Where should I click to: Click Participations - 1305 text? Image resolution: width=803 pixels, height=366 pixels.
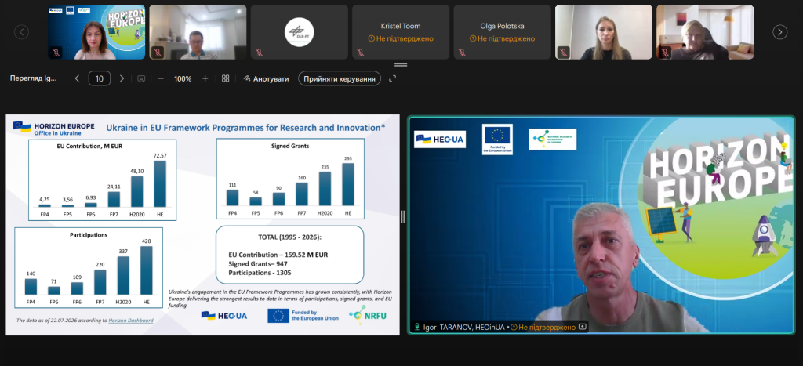click(x=260, y=273)
